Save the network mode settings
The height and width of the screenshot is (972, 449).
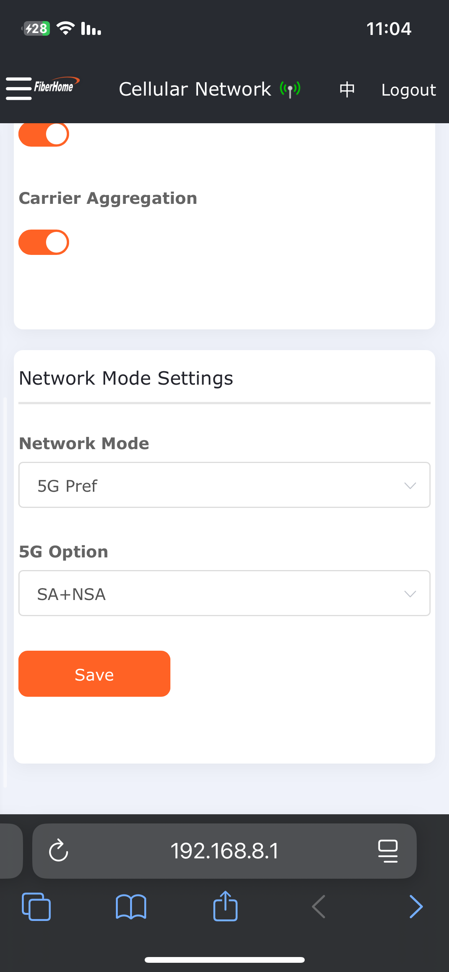(x=94, y=674)
